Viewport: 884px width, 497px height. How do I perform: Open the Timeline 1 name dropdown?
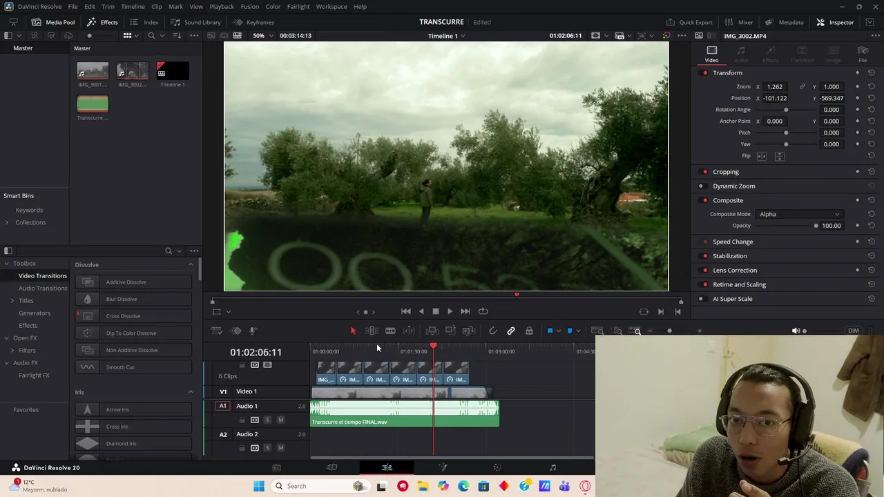[x=446, y=36]
